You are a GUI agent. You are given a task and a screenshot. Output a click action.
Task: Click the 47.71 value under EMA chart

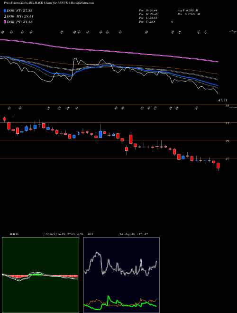[x=223, y=100]
